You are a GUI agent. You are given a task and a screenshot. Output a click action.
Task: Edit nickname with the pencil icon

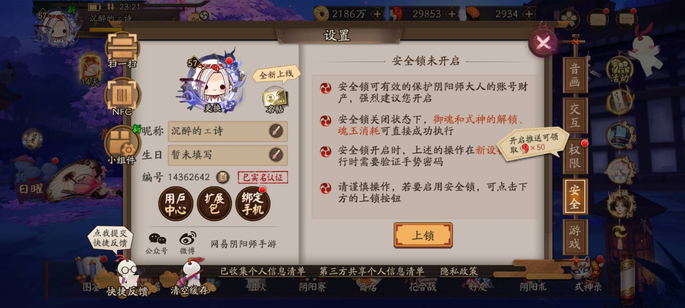(275, 131)
